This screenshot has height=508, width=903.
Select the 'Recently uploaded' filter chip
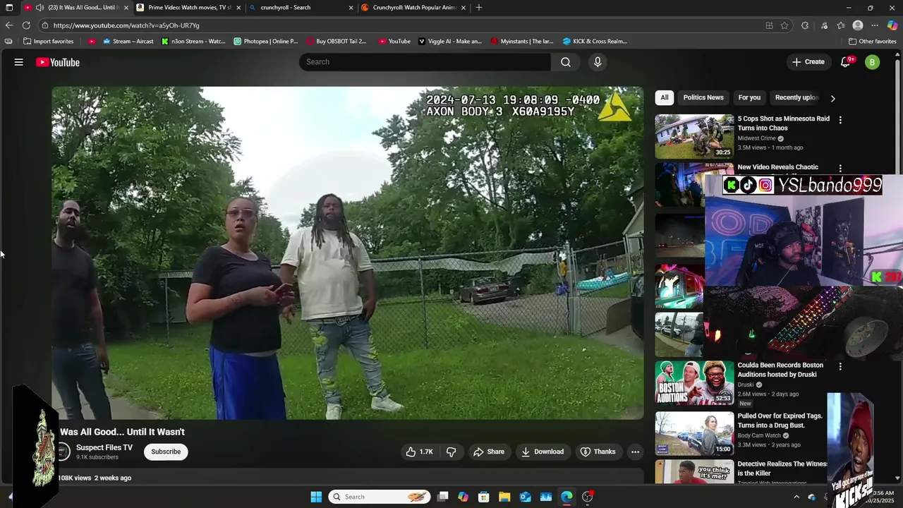(796, 97)
